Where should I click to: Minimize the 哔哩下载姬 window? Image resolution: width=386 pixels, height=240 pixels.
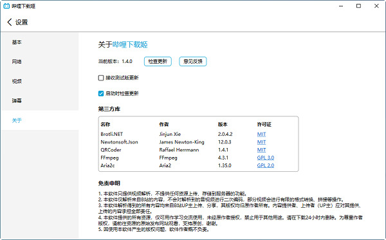pyautogui.click(x=341, y=6)
